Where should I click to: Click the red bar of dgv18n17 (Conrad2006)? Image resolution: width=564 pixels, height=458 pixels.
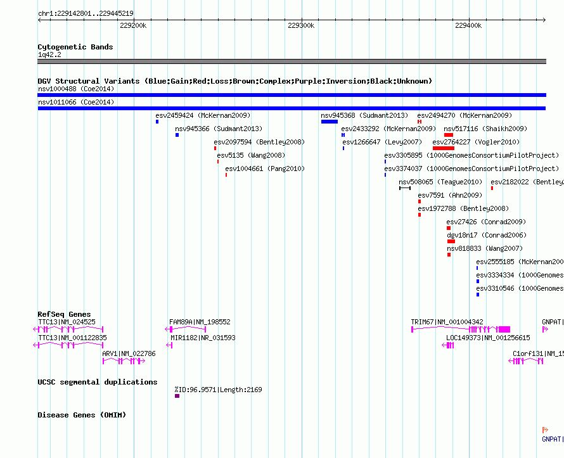[x=451, y=241]
